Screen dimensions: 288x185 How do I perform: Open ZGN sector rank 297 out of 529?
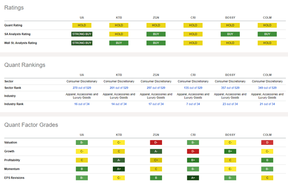[156, 88]
